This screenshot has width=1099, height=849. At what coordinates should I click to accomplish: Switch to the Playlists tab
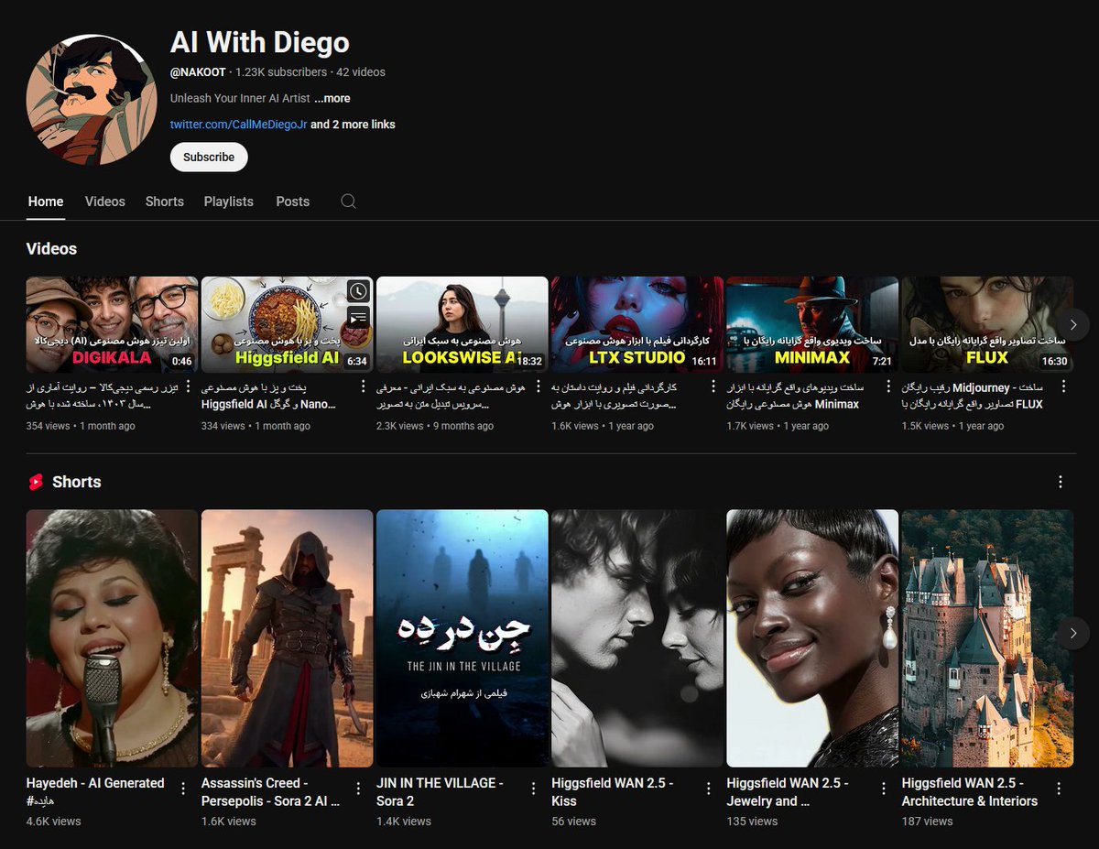229,201
